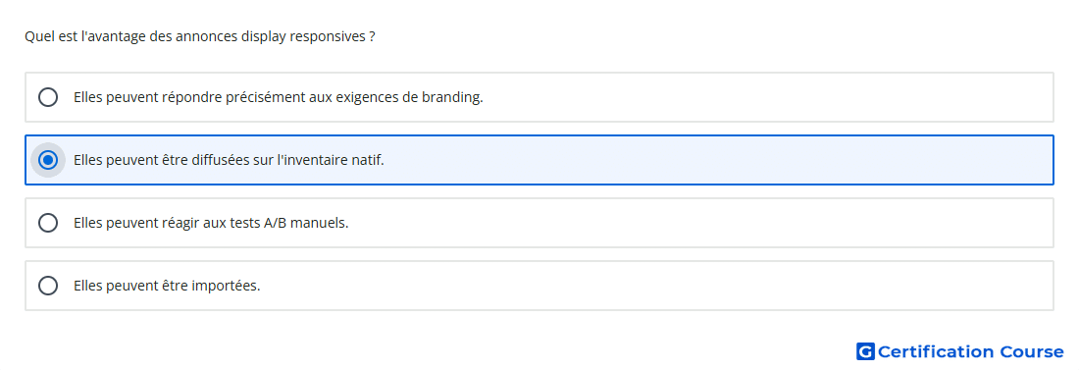1079x370 pixels.
Task: Click the answer text 'Elles peuvent répondre précisément aux exigences de branding'
Action: [278, 97]
